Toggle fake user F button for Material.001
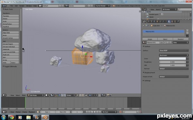Screen dimensions: 193x120 coord(165,42)
